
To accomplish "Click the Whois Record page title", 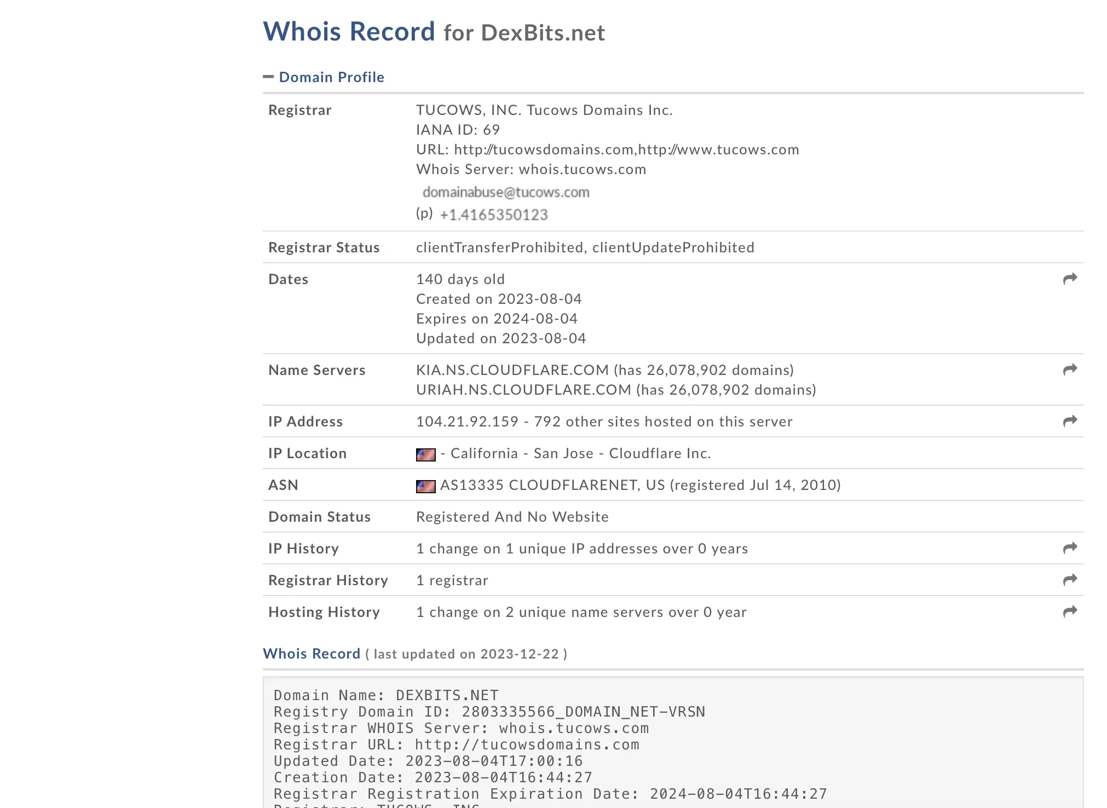I will pos(349,31).
